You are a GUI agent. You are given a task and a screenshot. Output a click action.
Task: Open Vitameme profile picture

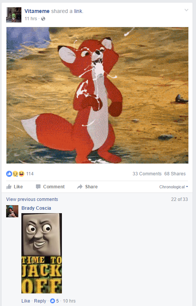point(14,15)
